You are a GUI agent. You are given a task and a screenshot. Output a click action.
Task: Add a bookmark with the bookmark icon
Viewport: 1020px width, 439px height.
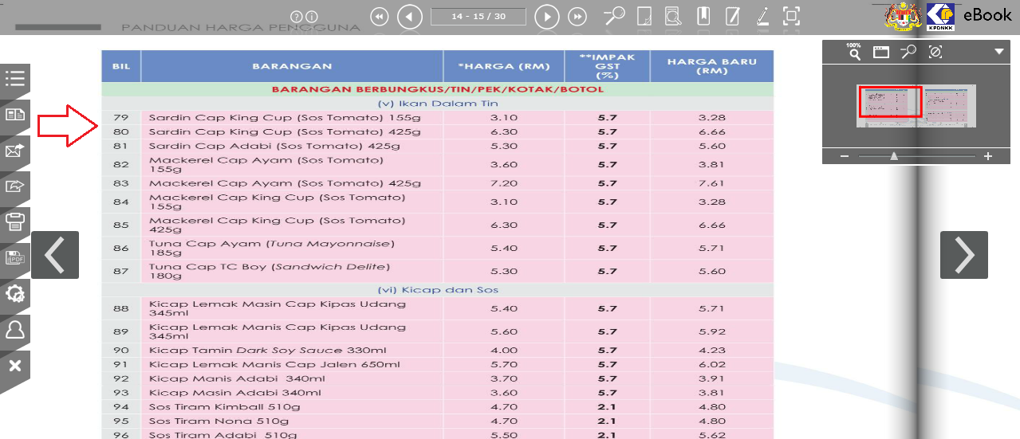[x=703, y=16]
